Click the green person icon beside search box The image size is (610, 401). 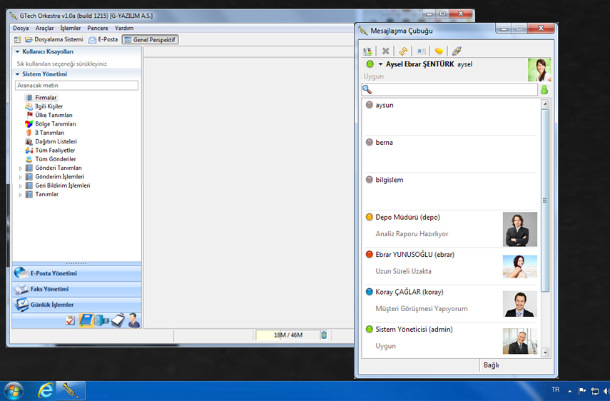[544, 90]
